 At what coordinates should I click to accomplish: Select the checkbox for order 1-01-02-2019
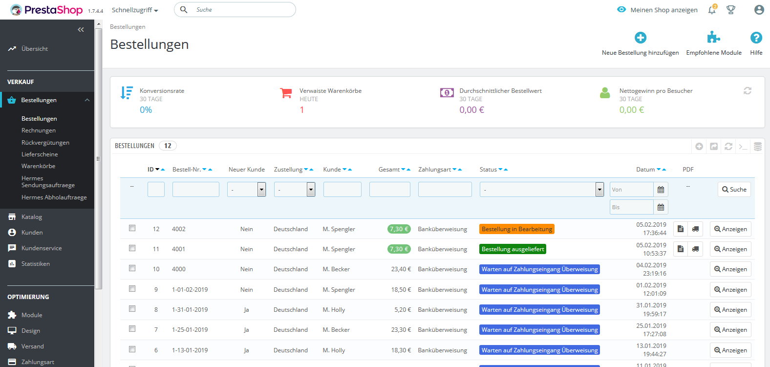pos(132,288)
